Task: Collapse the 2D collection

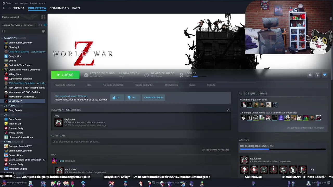Action: click(x=2, y=115)
